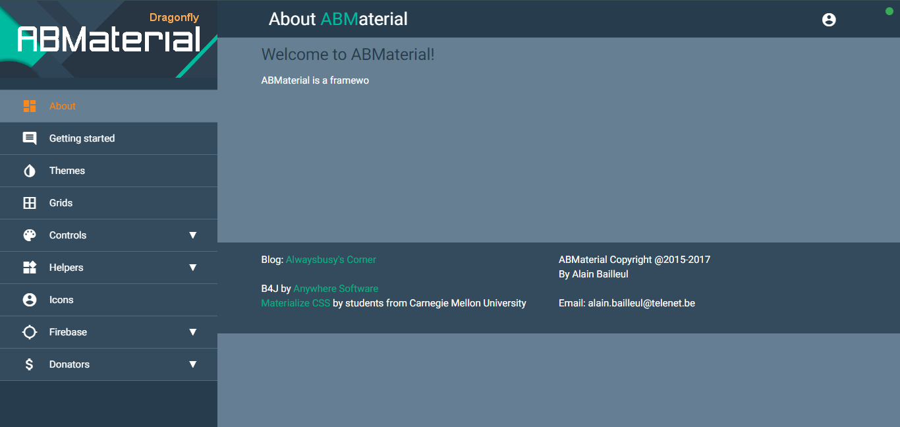900x427 pixels.
Task: Navigate to the Grids menu entry
Action: [109, 203]
